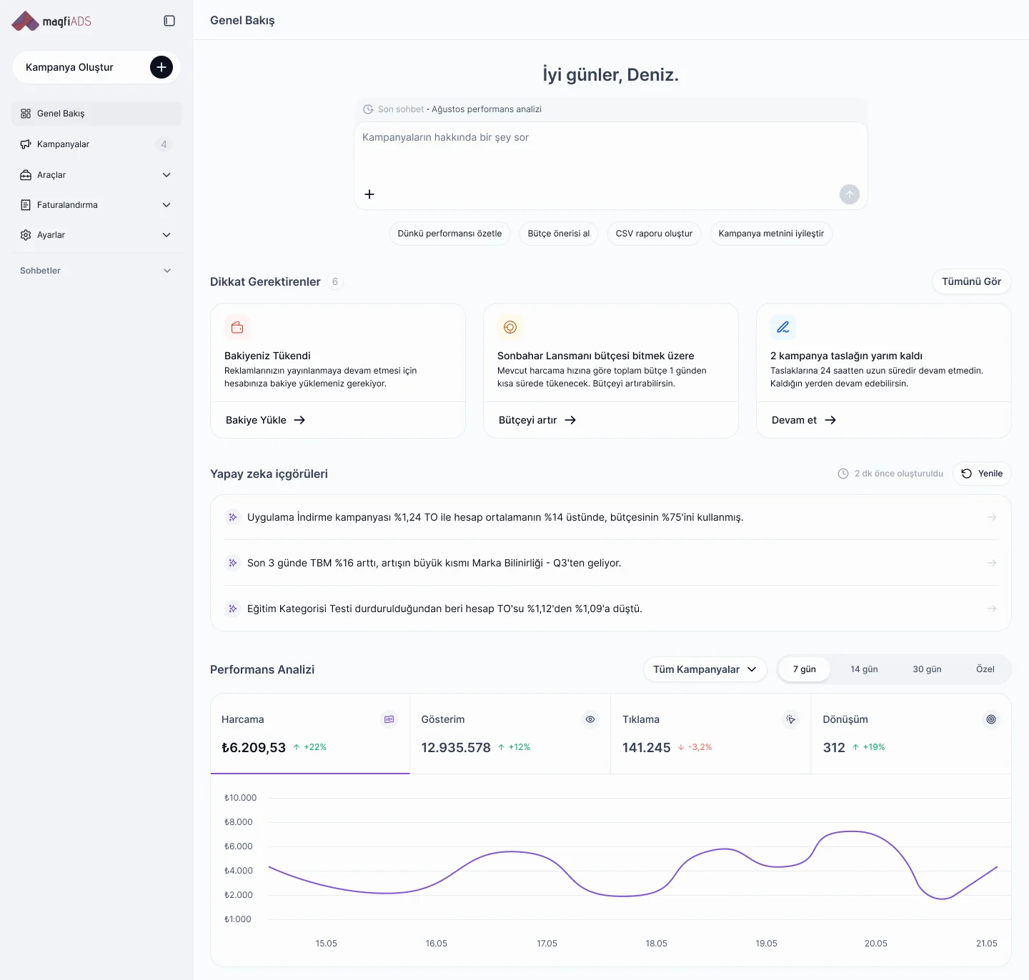This screenshot has height=980, width=1029.
Task: Expand the Araçlar menu chevron
Action: click(166, 175)
